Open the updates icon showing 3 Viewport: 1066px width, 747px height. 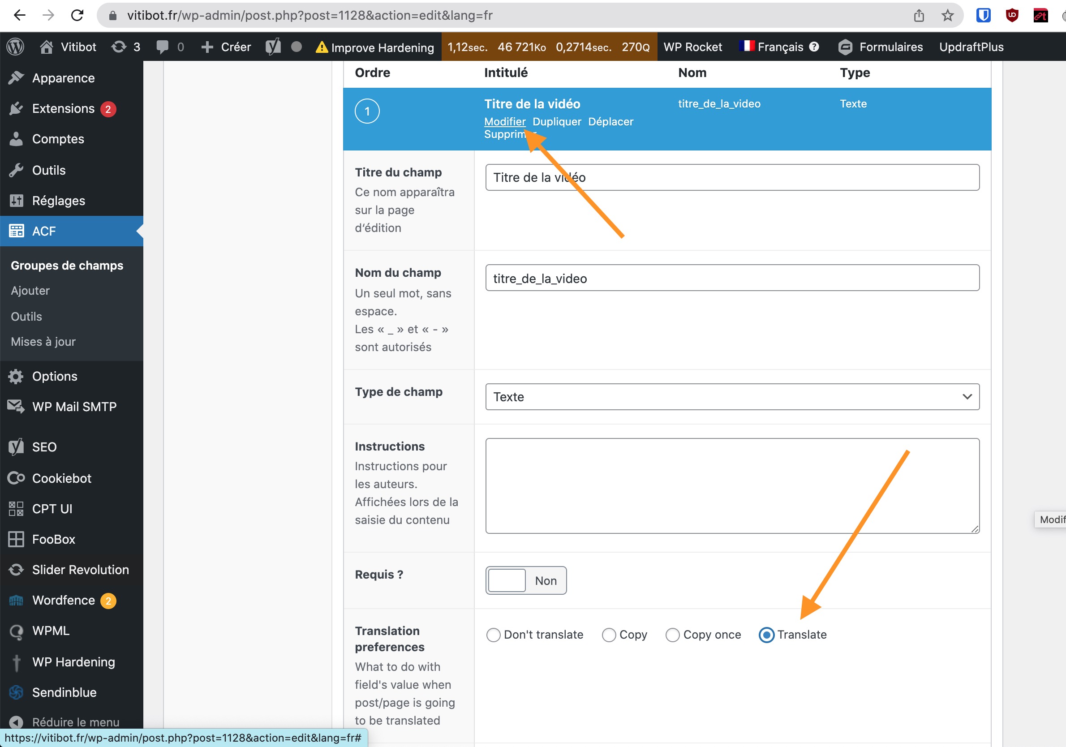coord(126,47)
